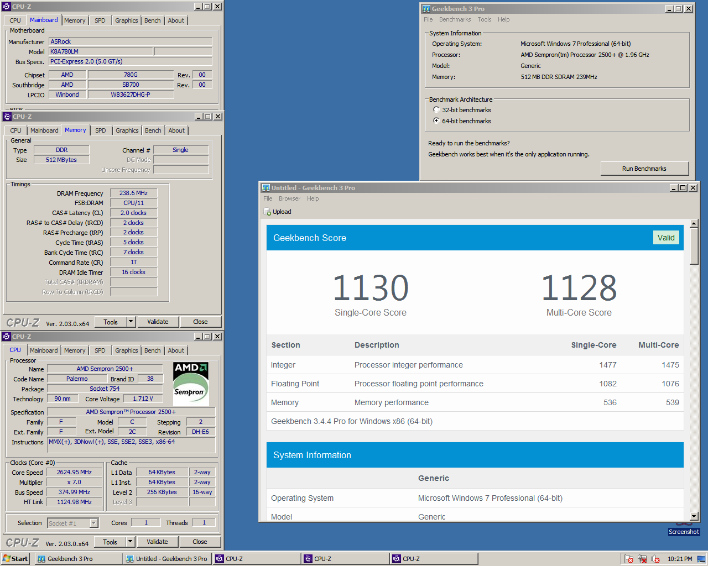Screen dimensions: 708x566
Task: Click the Floating Point row in results
Action: click(475, 384)
